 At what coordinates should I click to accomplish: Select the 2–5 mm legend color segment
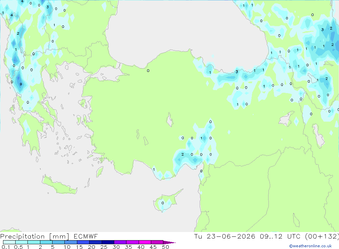(x=46, y=242)
